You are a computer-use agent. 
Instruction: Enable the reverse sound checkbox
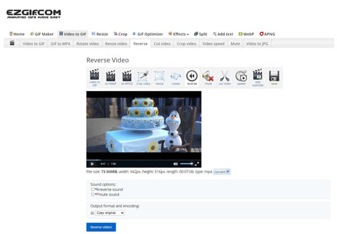coord(93,189)
